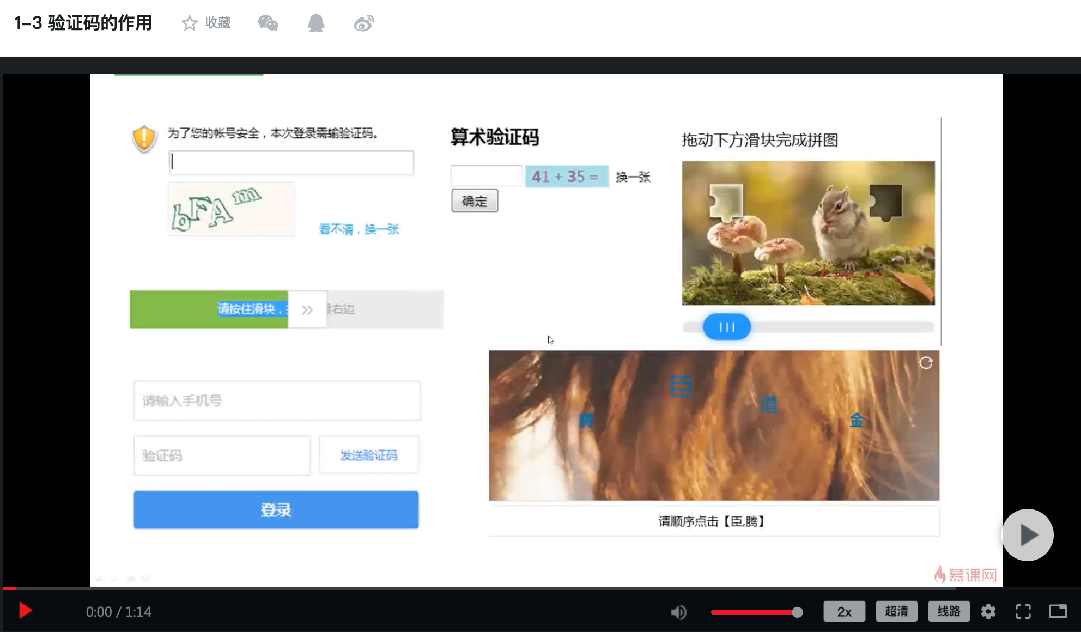Click the 确定 button under the arithmetic captcha
1081x632 pixels.
(473, 200)
